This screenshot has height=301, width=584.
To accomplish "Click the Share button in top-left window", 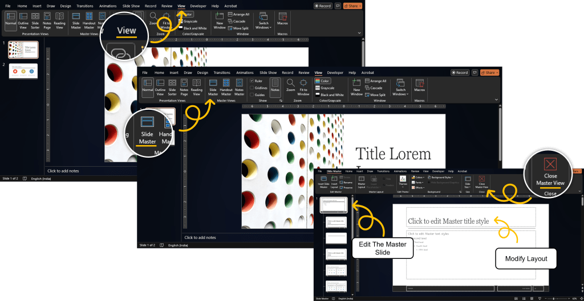I will pyautogui.click(x=352, y=6).
